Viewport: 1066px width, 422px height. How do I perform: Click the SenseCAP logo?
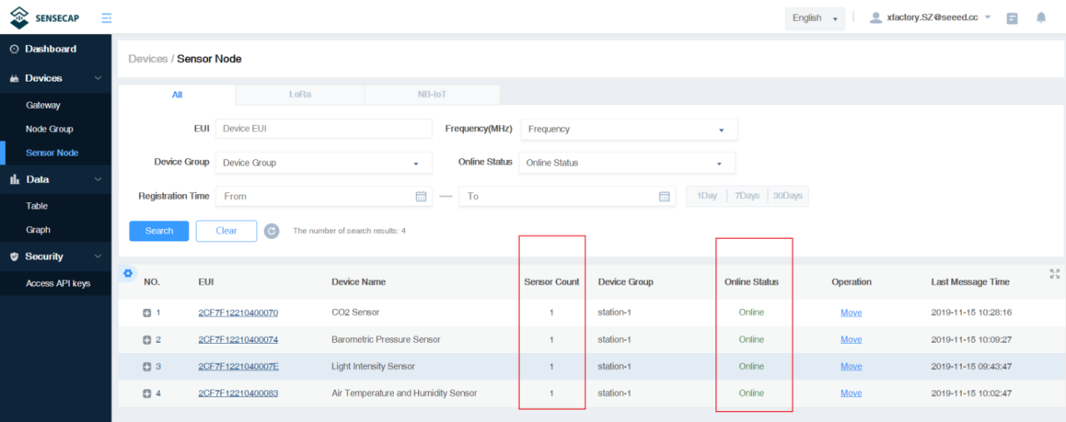pos(44,17)
